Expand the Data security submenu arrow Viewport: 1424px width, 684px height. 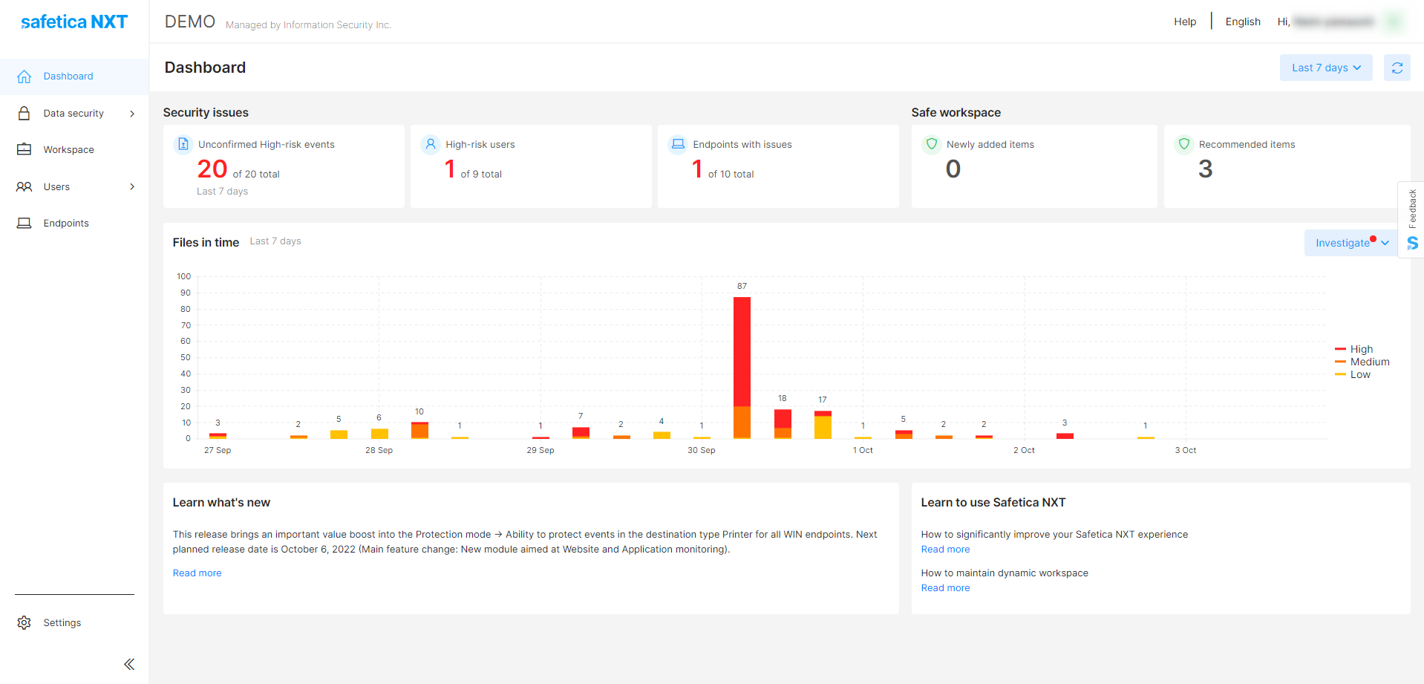(132, 114)
